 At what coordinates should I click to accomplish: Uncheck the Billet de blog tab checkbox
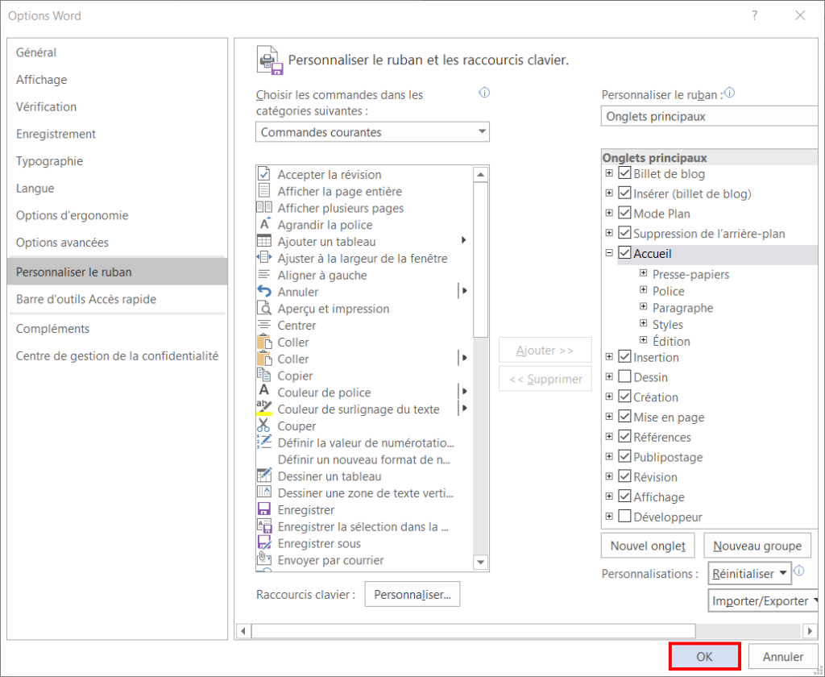(624, 173)
